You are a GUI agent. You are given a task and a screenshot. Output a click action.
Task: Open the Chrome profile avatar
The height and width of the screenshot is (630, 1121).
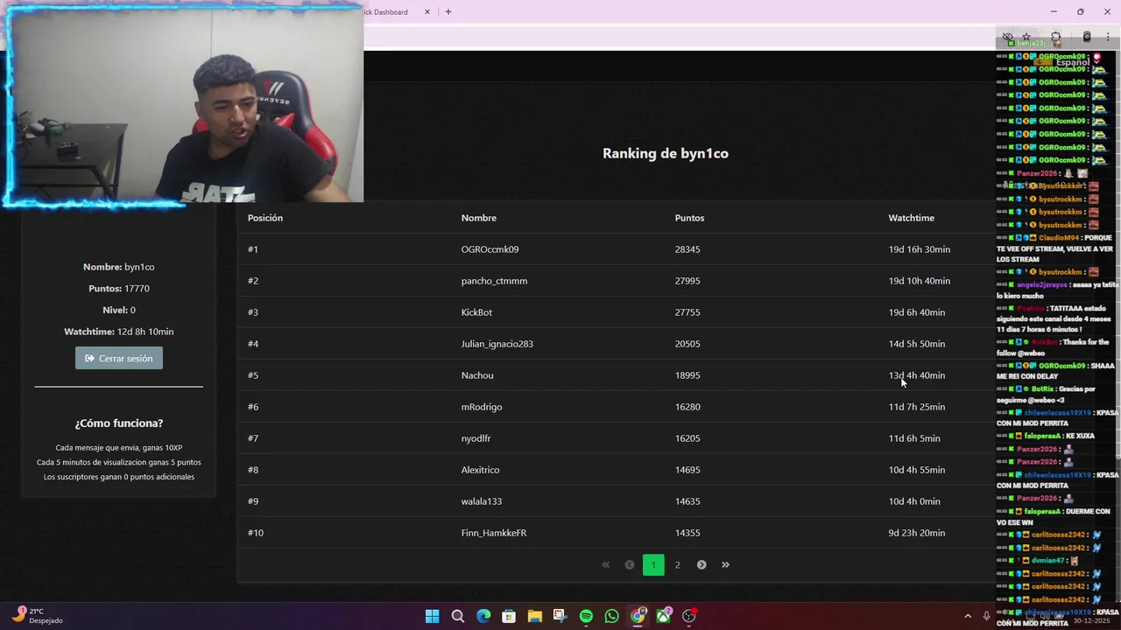1087,37
